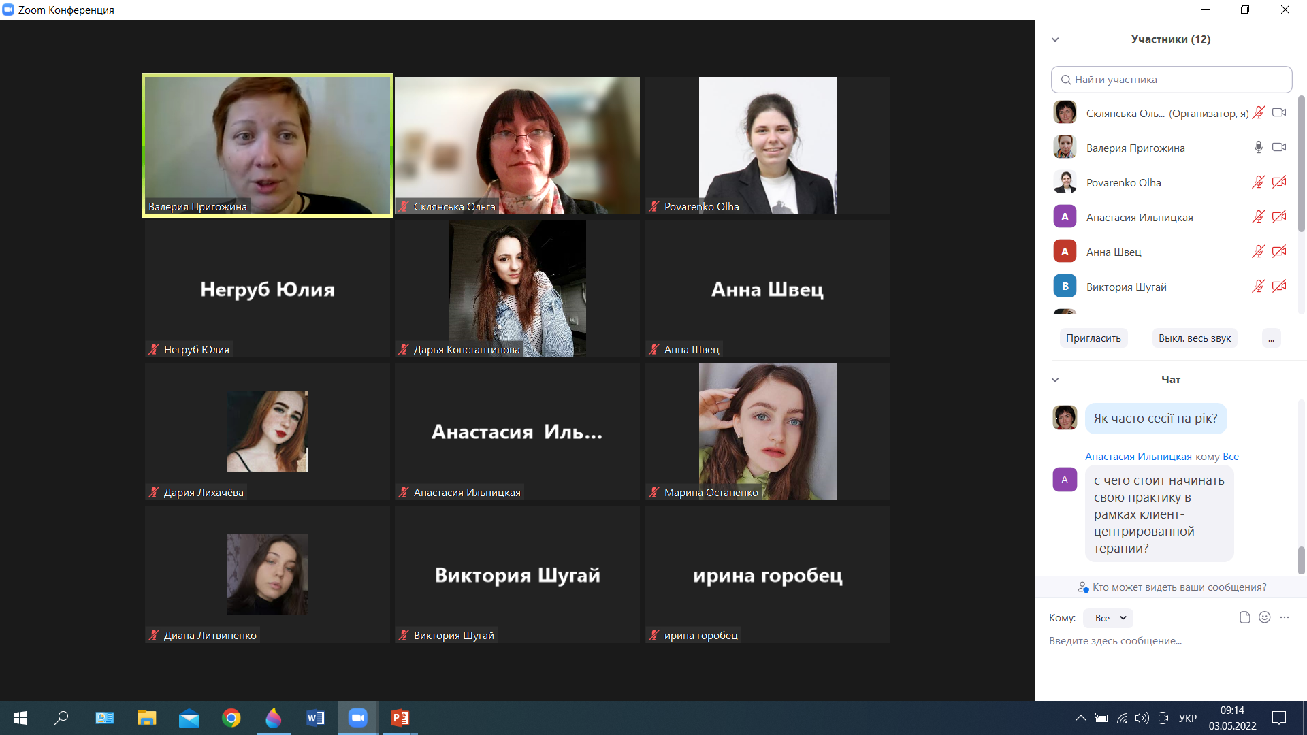Screen dimensions: 1307x735
Task: Click Анна Швец avatar letter in participants list
Action: [x=1065, y=251]
